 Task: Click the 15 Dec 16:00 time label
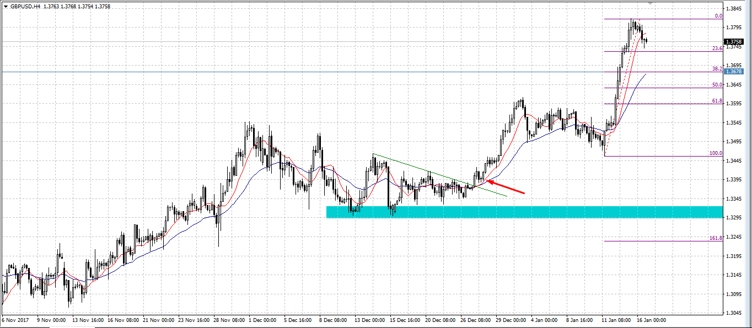[x=405, y=320]
